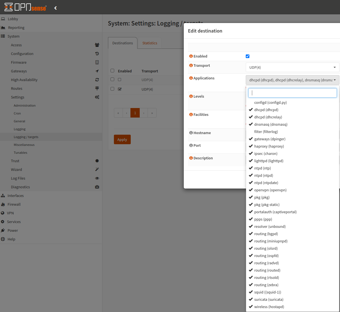
Task: Uncheck the dhcpd (dhcpd) option
Action: [293, 110]
